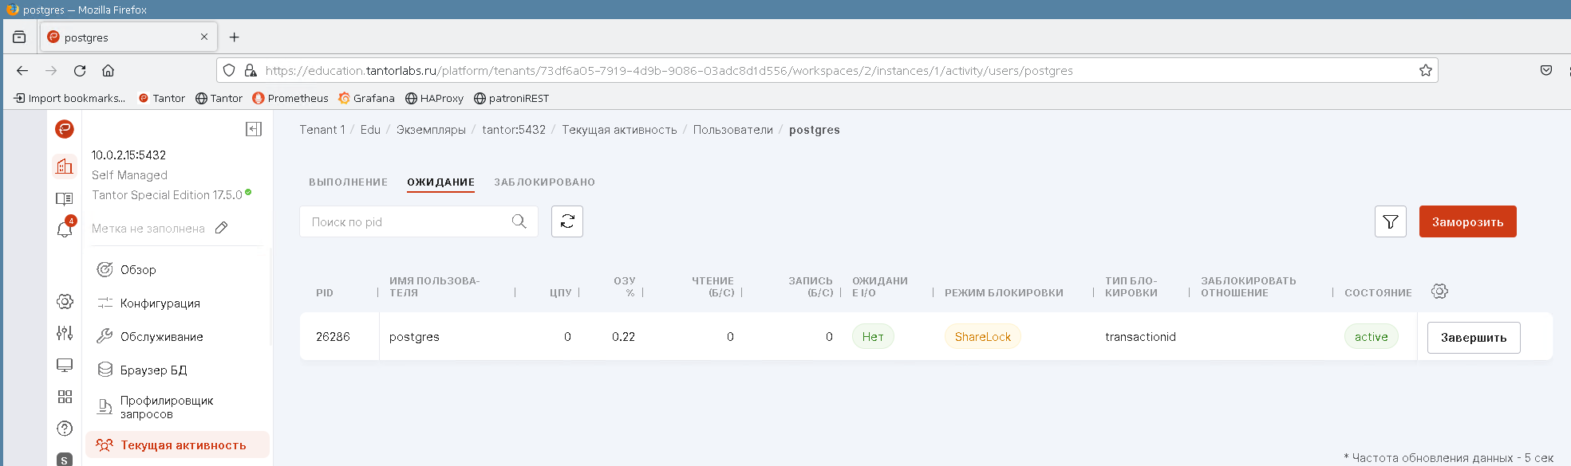This screenshot has width=1571, height=466.
Task: Open new browser tab with plus
Action: click(x=234, y=37)
